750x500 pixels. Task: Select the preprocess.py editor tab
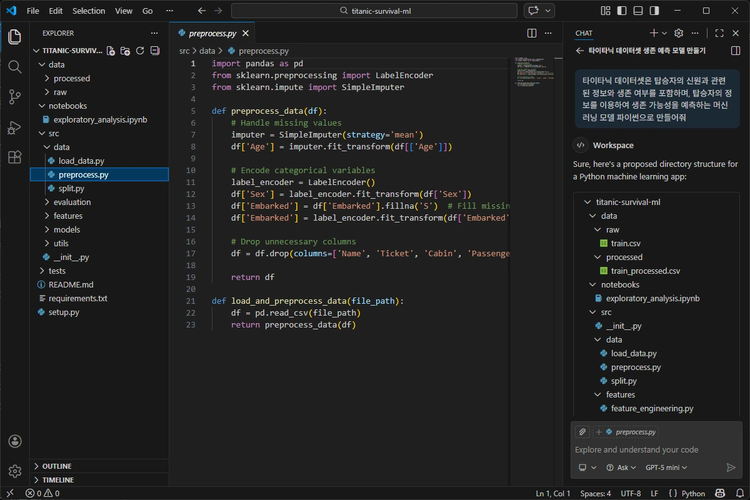point(212,32)
